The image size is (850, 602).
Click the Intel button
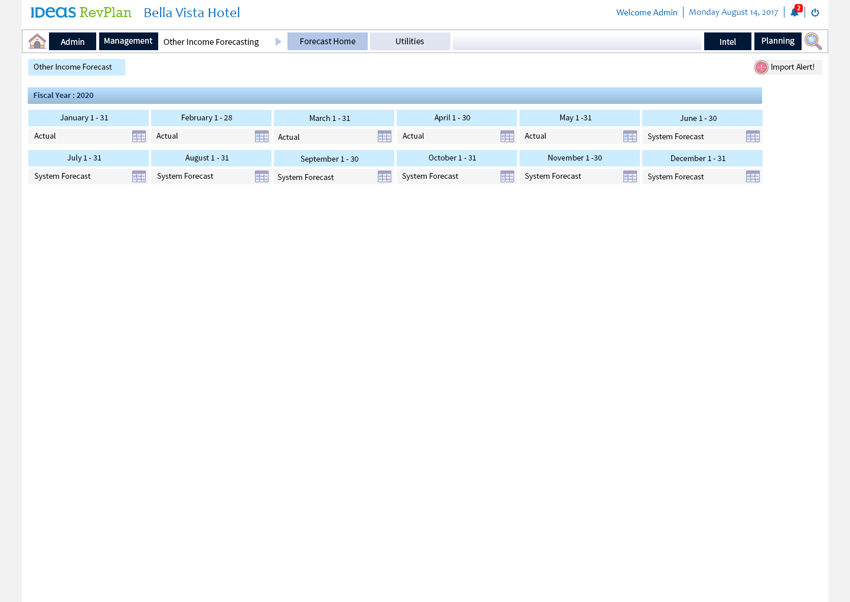(x=727, y=42)
